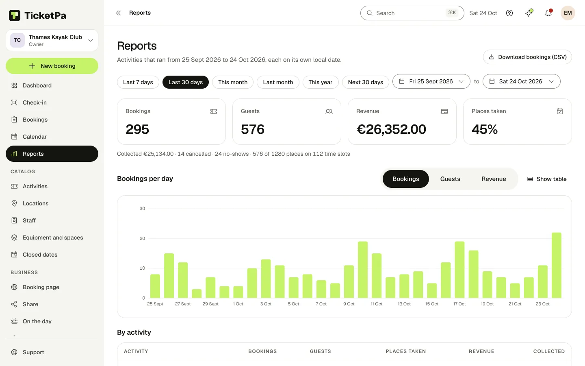
Task: Click Show table for the chart
Action: pos(547,179)
